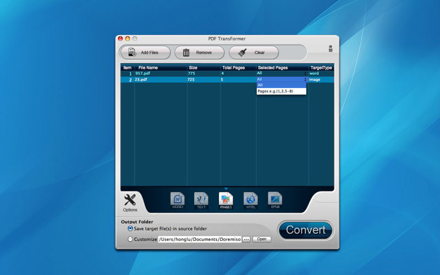440x275 pixels.
Task: Select the Text output format icon
Action: coord(201,200)
